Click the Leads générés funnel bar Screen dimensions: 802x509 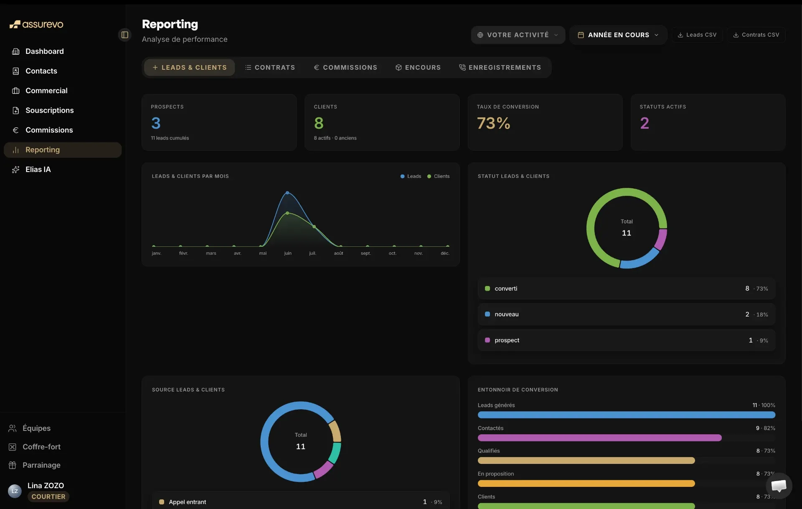pyautogui.click(x=627, y=415)
